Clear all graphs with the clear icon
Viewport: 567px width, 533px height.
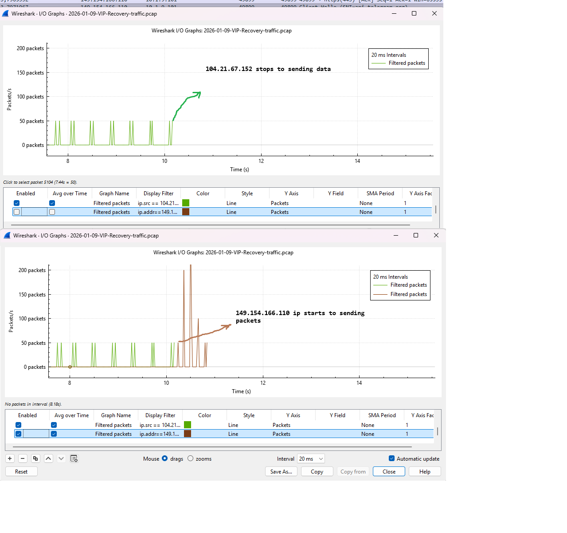click(x=74, y=458)
